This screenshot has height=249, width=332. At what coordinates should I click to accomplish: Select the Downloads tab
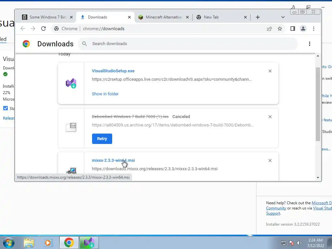97,17
